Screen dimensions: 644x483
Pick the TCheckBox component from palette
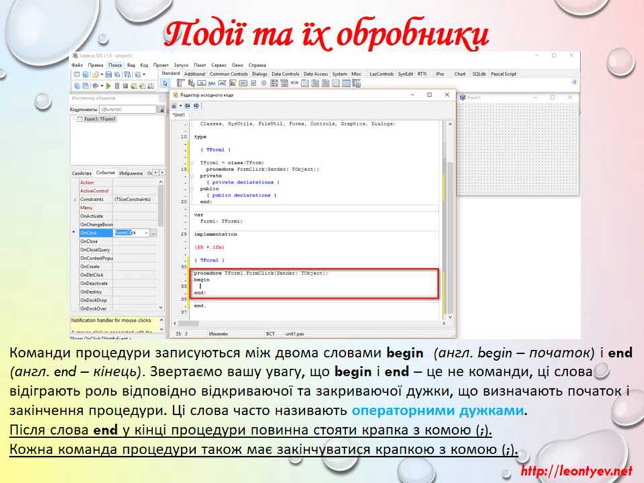(253, 84)
